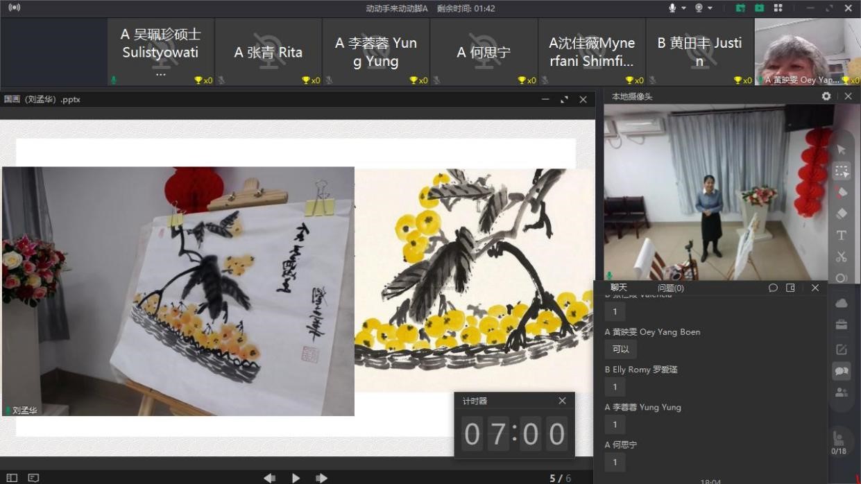Expand the microphone options dropdown arrow
Image resolution: width=861 pixels, height=484 pixels.
[683, 8]
